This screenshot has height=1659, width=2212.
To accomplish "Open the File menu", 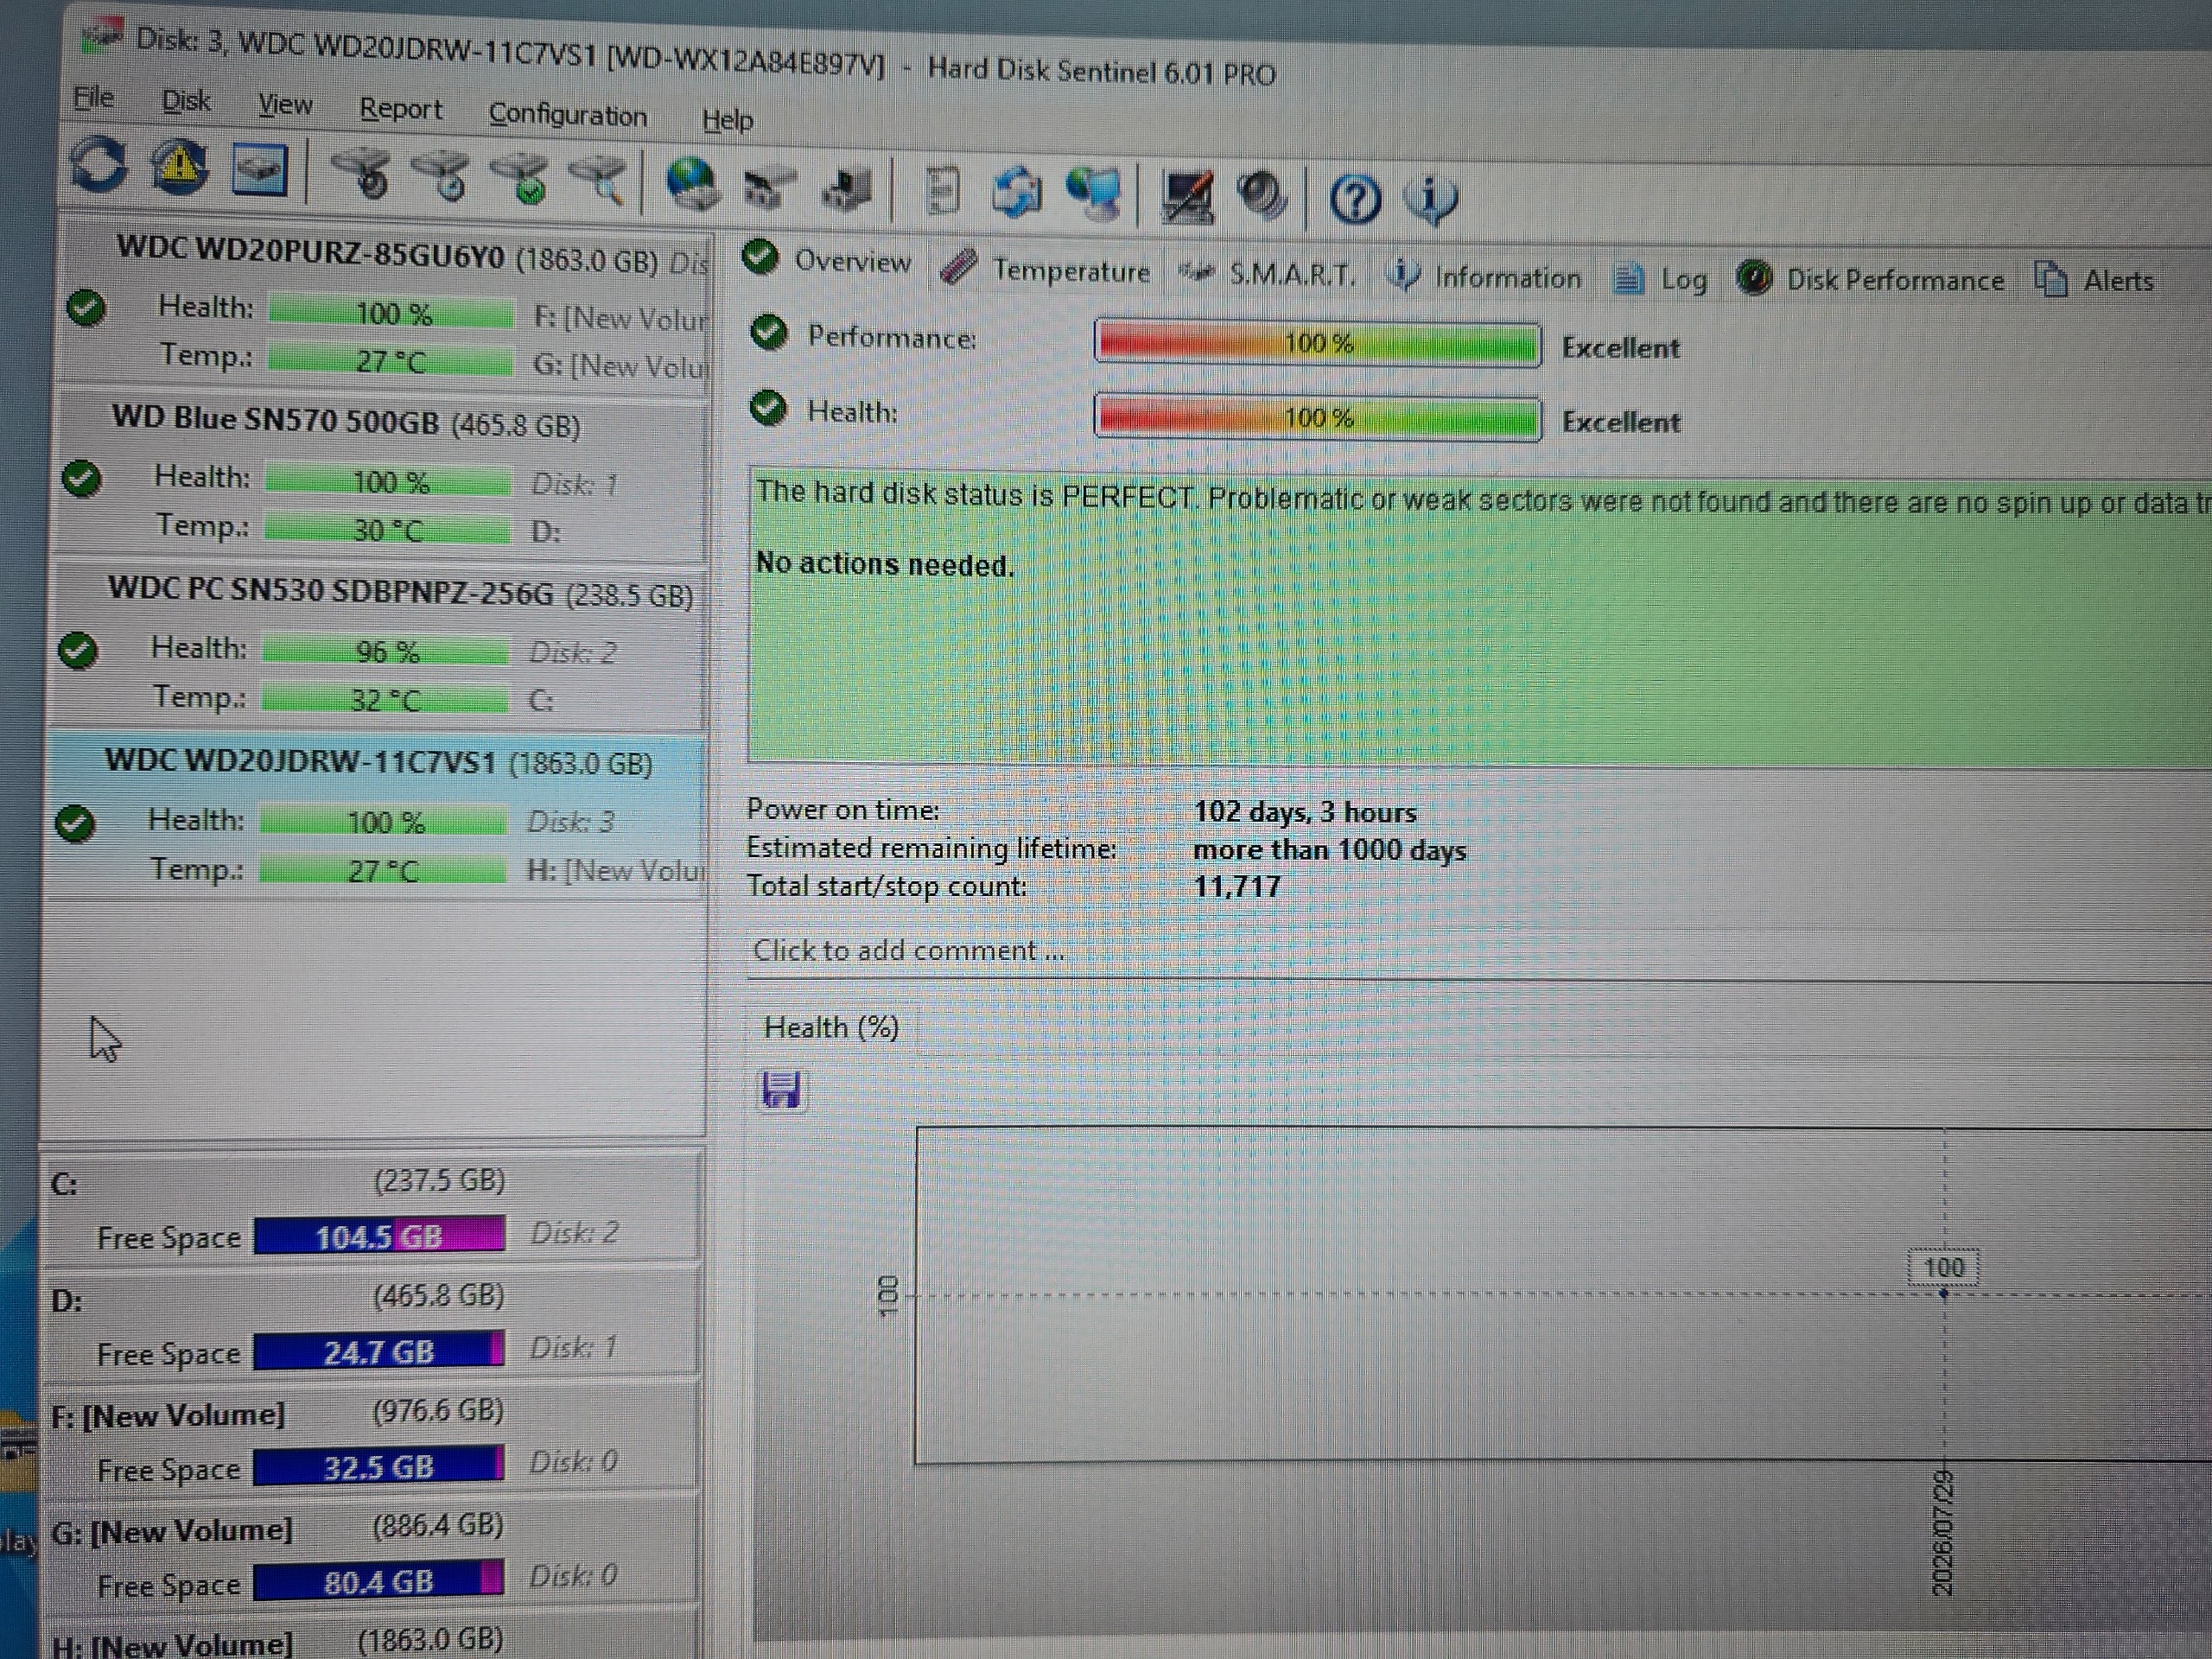I will 93,97.
